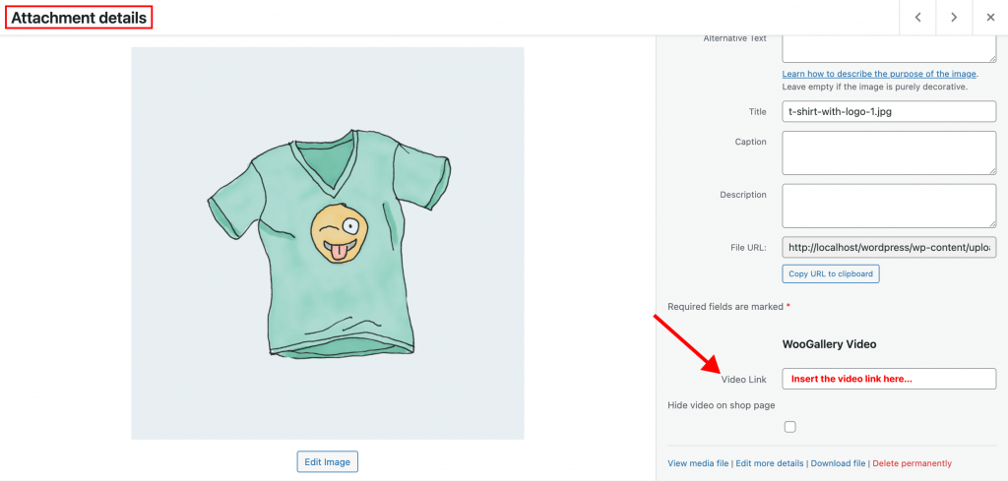Open the Edit more details link
This screenshot has width=1008, height=481.
tap(770, 463)
